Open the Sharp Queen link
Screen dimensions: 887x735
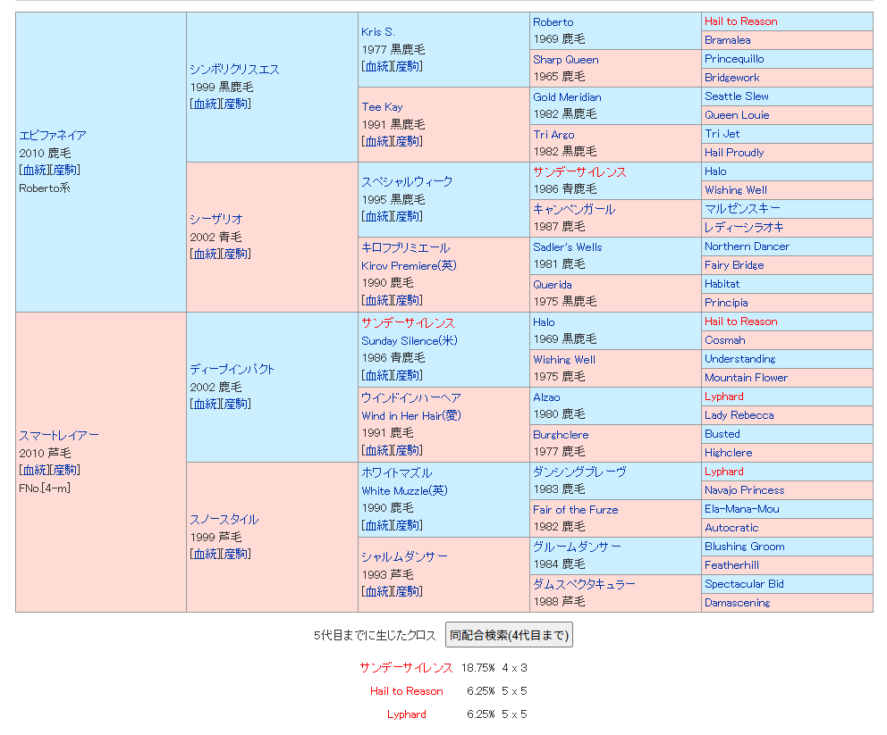(x=566, y=59)
